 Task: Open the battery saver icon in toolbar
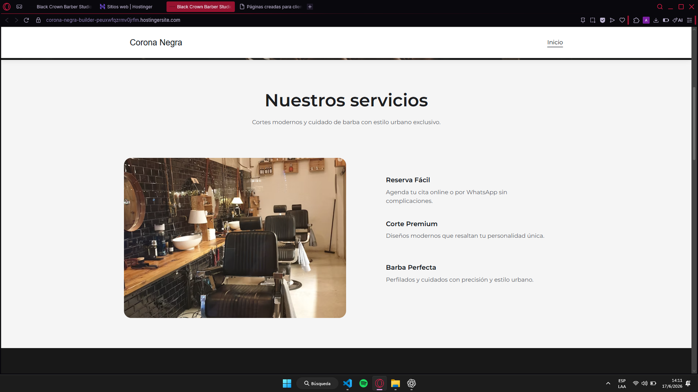coord(666,20)
